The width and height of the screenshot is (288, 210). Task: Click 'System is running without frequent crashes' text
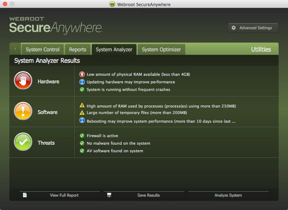coord(129,89)
